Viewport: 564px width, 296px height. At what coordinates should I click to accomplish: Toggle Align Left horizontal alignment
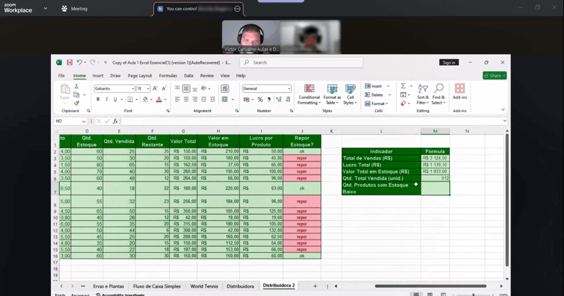pyautogui.click(x=177, y=100)
